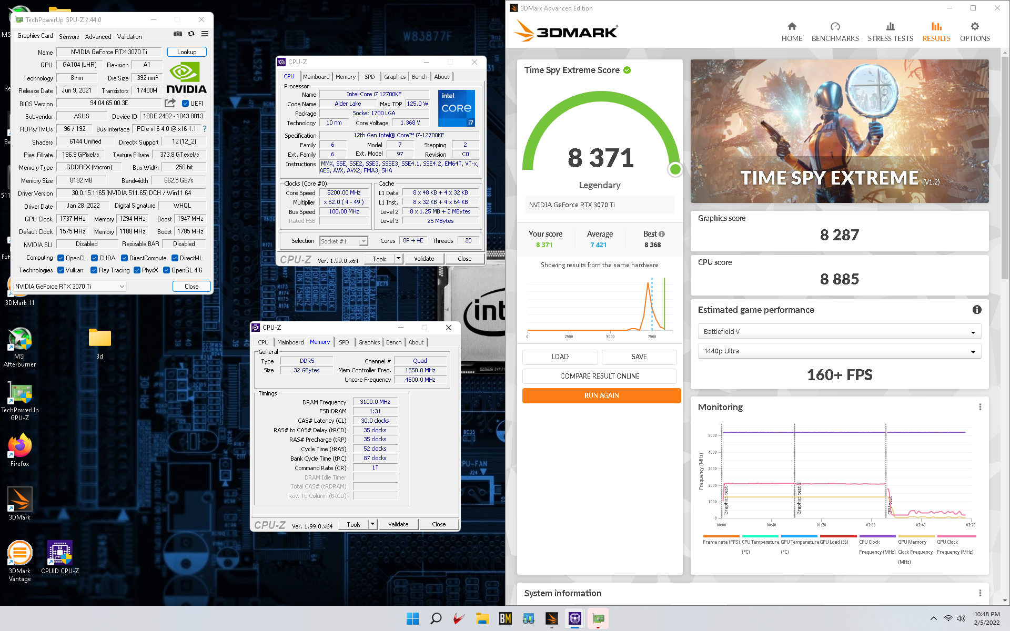Open GPU selection dropdown in GPU-Z
The width and height of the screenshot is (1010, 631).
click(69, 286)
